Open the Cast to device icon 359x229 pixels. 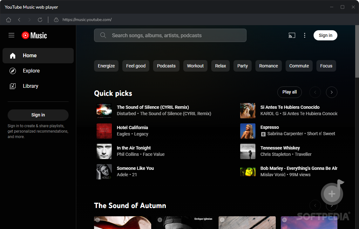292,35
